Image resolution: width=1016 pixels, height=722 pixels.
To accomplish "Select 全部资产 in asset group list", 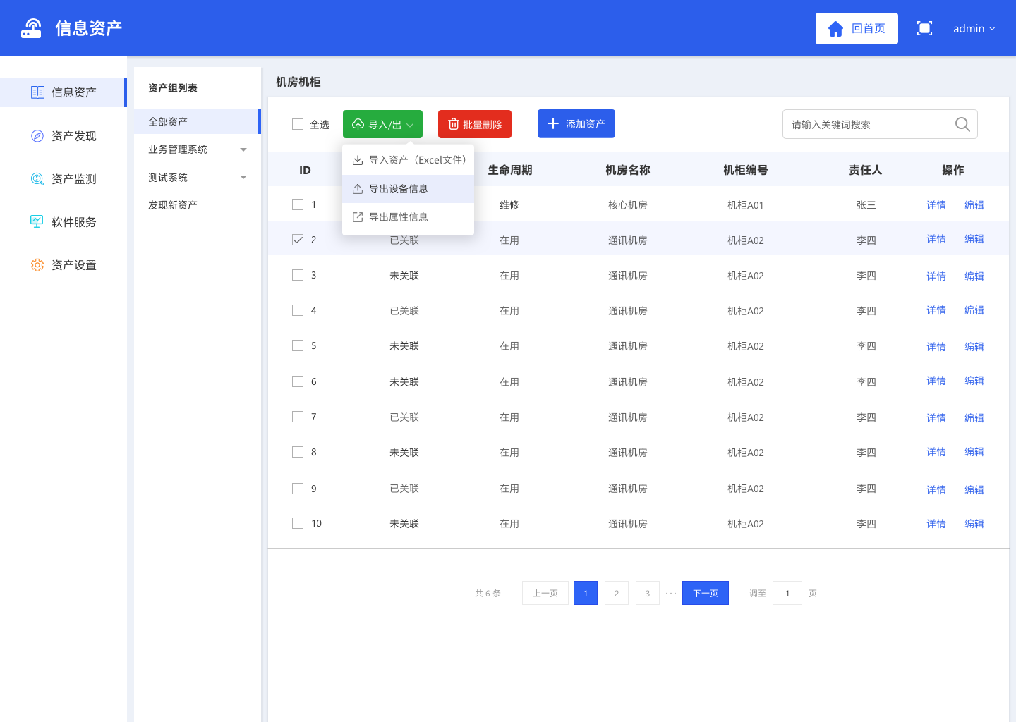I will pyautogui.click(x=197, y=121).
